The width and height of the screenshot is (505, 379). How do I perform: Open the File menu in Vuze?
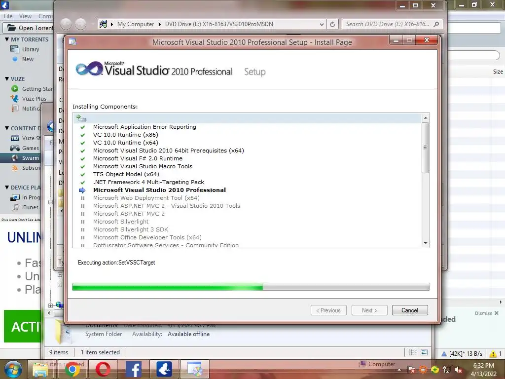8,16
